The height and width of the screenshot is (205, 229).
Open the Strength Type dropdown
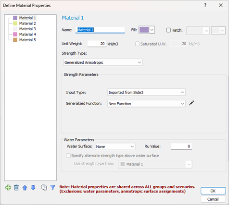tap(103, 62)
